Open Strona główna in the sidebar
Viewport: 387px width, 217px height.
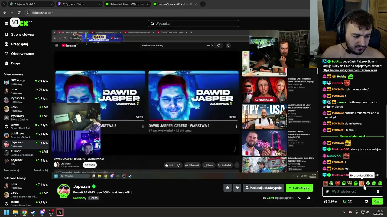(22, 34)
